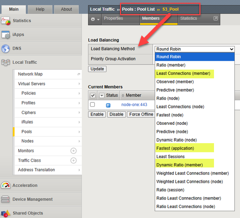Switch to the Main tab

[14, 9]
